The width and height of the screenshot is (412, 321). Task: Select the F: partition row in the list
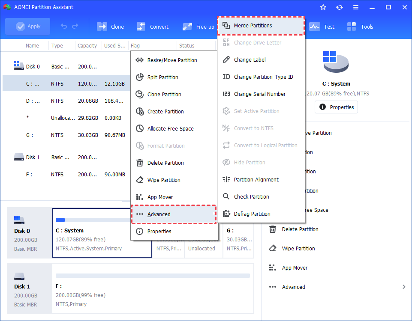(x=66, y=174)
